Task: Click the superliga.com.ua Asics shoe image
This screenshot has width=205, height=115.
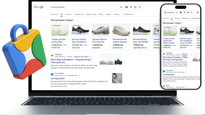Action: (141, 31)
